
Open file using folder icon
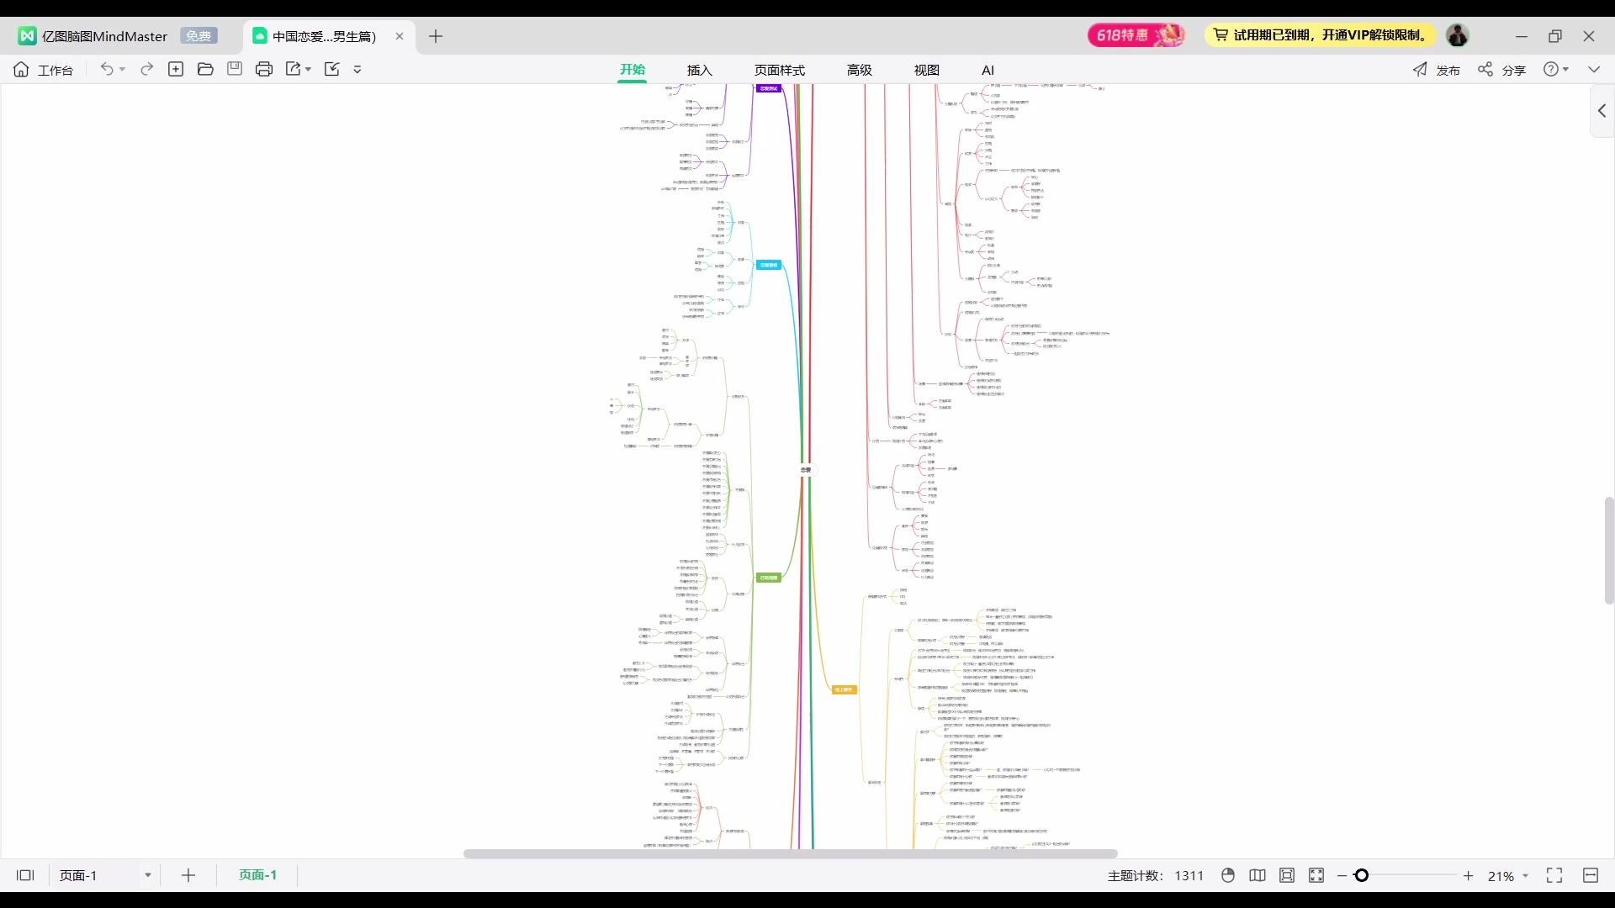205,69
